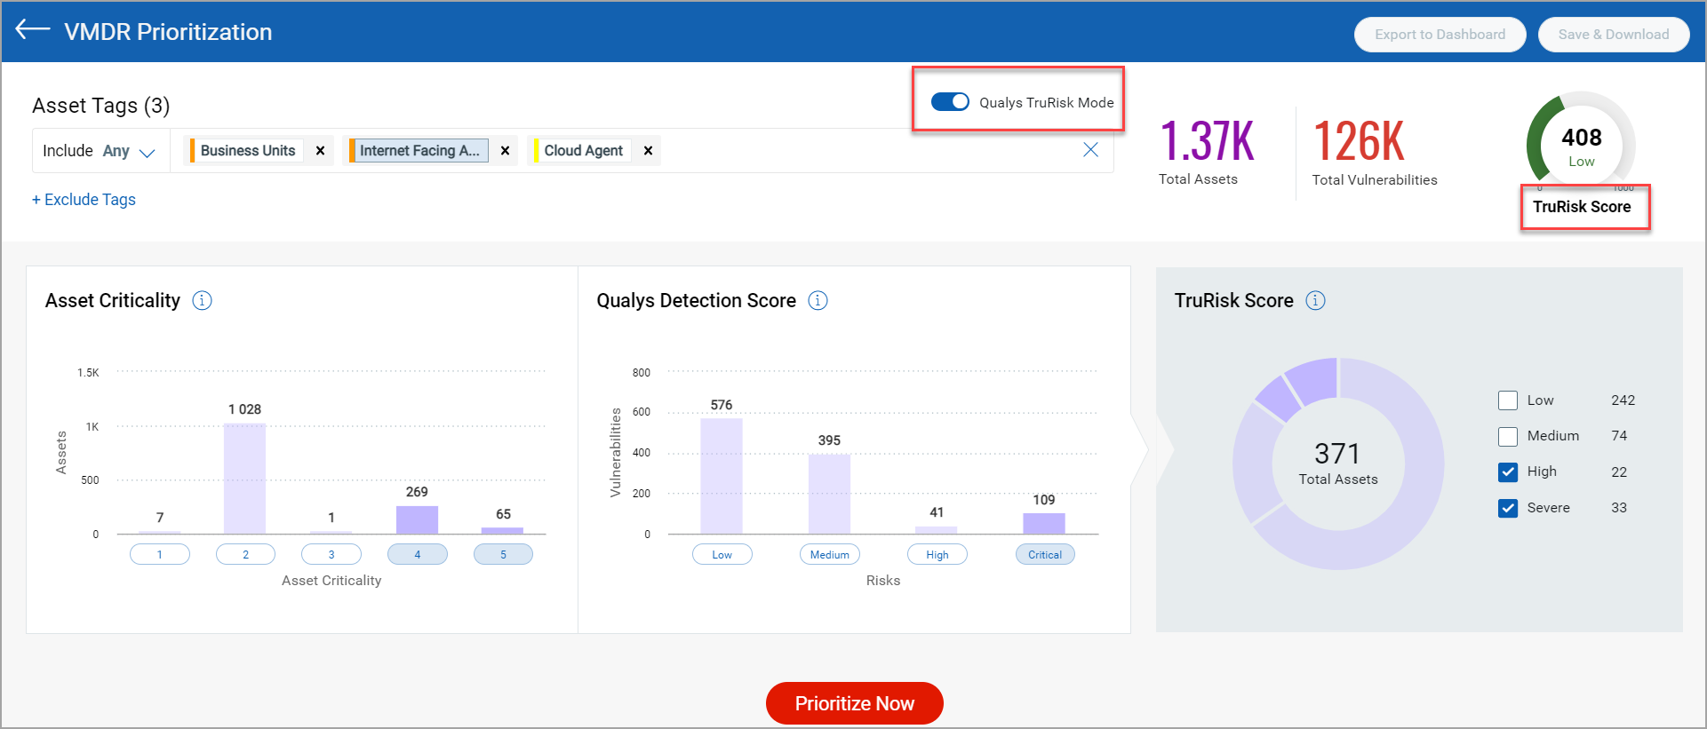
Task: Open Asset Criticality info icon
Action: (x=202, y=301)
